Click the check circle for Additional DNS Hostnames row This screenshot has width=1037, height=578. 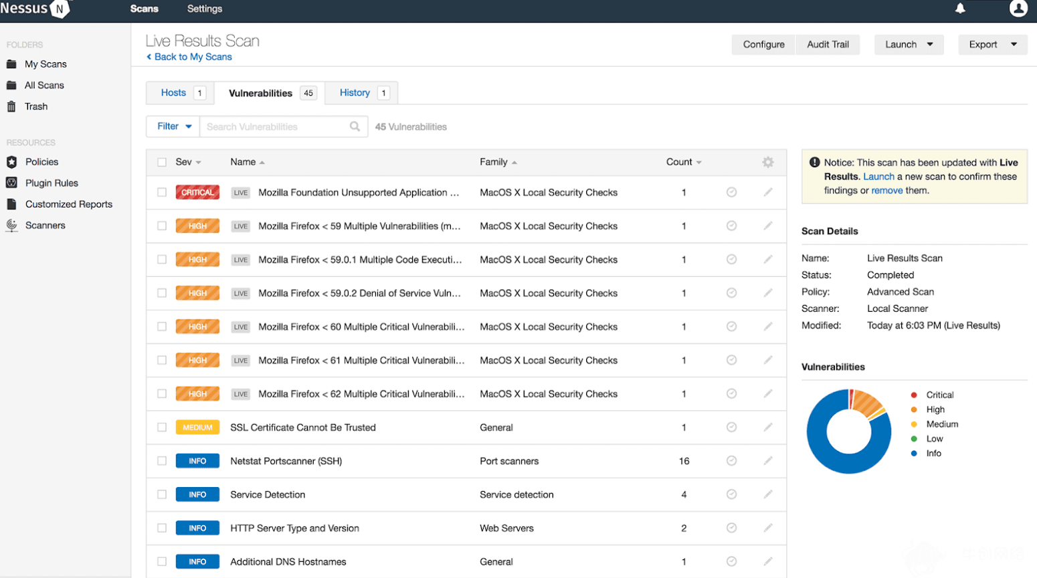click(731, 561)
